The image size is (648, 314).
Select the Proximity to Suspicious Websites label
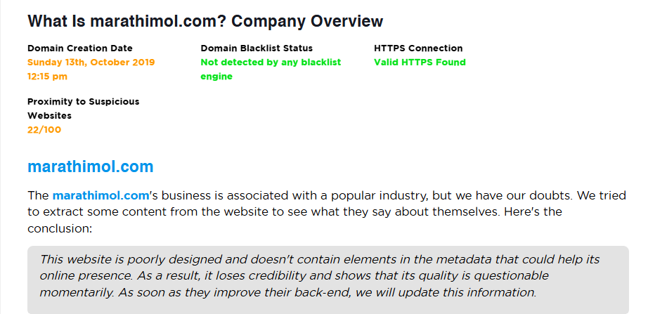click(83, 109)
